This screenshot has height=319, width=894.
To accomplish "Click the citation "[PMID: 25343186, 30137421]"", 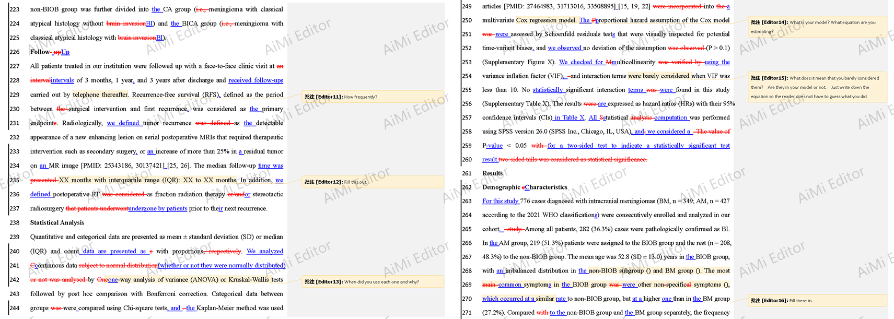I will point(123,166).
